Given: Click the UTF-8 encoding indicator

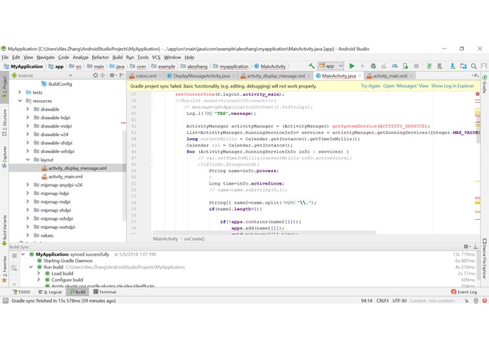Looking at the screenshot, I should click(399, 301).
